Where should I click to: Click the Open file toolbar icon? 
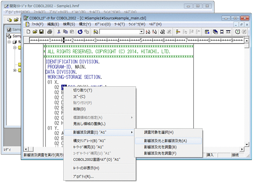click(35, 32)
